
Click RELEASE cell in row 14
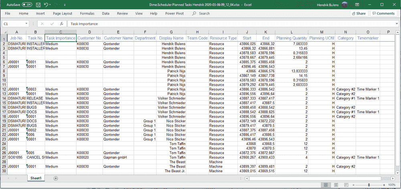point(36,98)
